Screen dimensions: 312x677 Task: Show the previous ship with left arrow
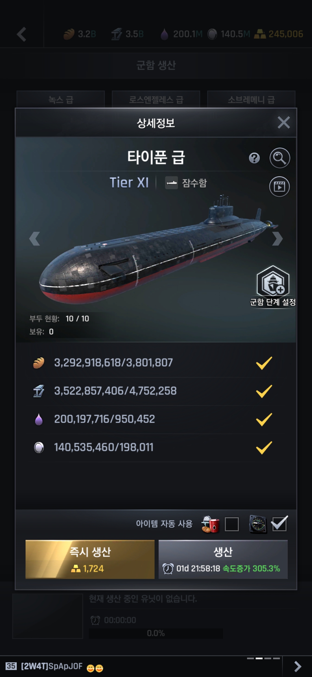coord(35,239)
